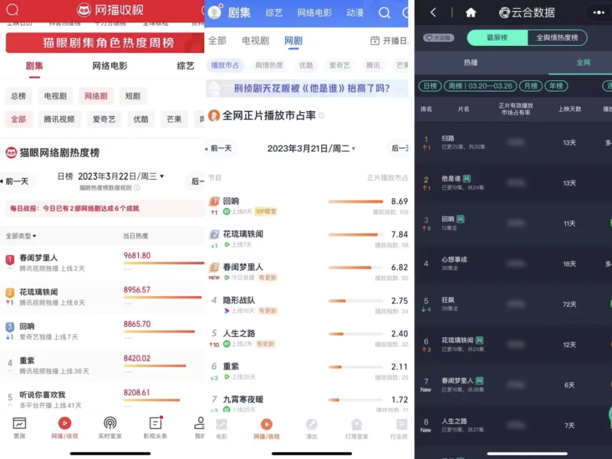Select the 腾讯视频 platform filter
Image resolution: width=612 pixels, height=459 pixels.
pyautogui.click(x=59, y=119)
